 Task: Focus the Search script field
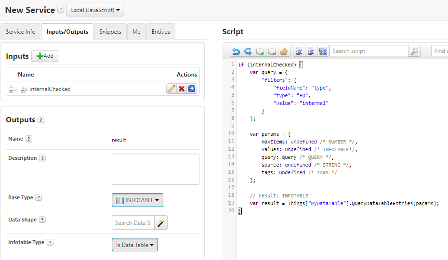point(369,51)
